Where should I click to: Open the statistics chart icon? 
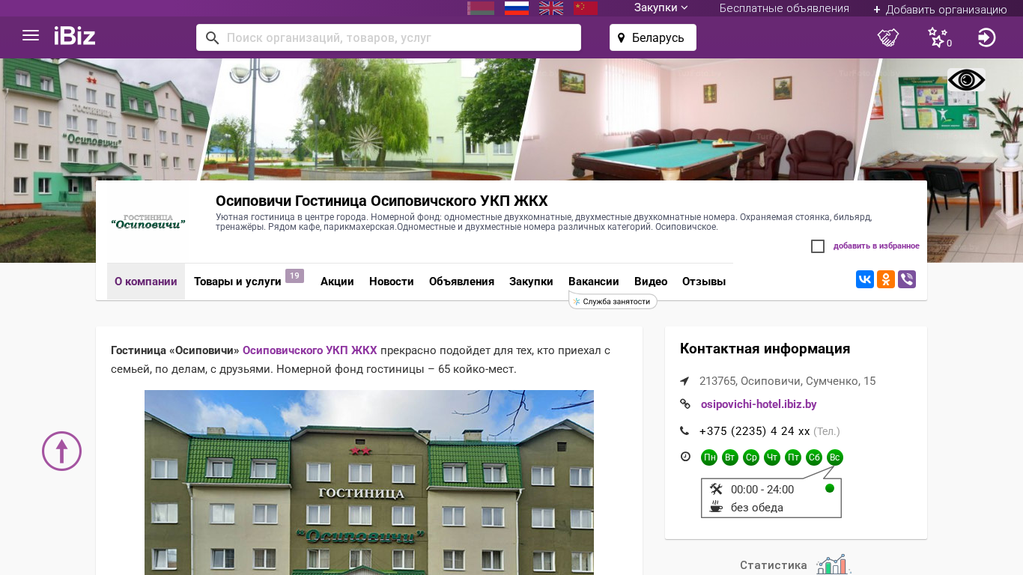click(834, 565)
